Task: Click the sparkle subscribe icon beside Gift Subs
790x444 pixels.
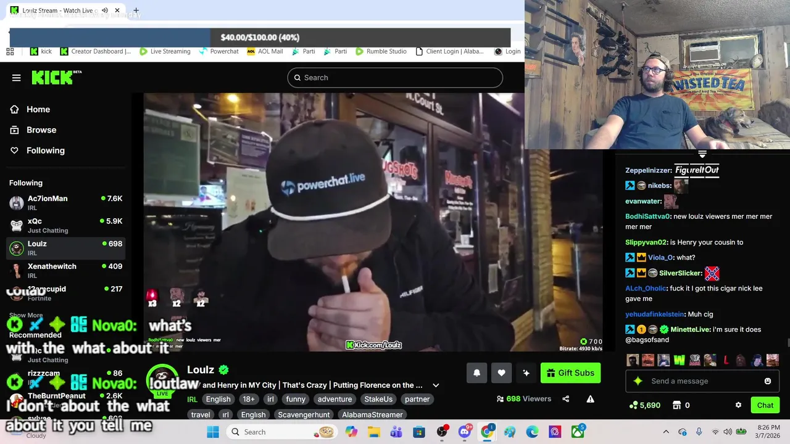Action: 526,372
